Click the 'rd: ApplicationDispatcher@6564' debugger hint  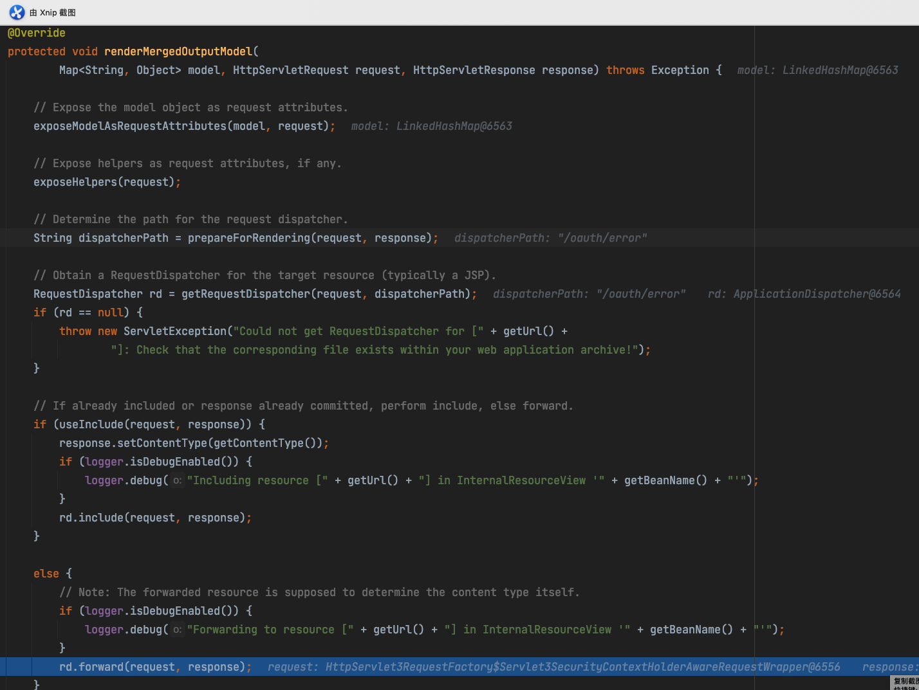coord(804,294)
